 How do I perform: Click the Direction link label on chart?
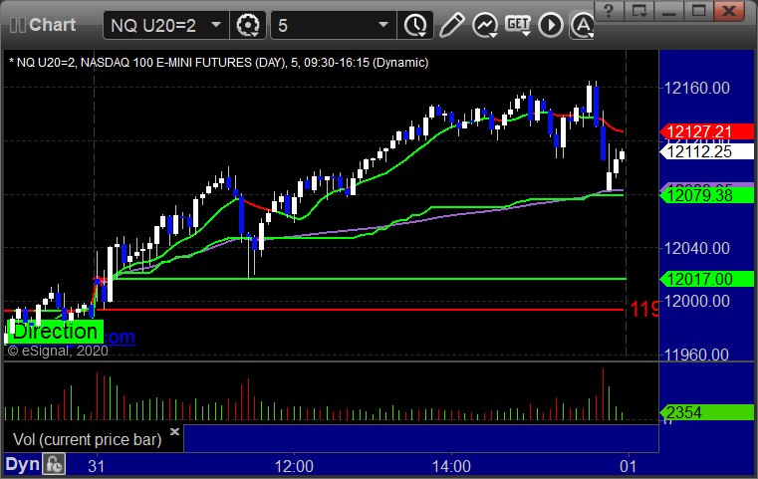[55, 332]
